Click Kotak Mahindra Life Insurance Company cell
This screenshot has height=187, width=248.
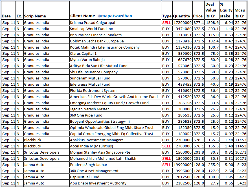(x=115, y=47)
